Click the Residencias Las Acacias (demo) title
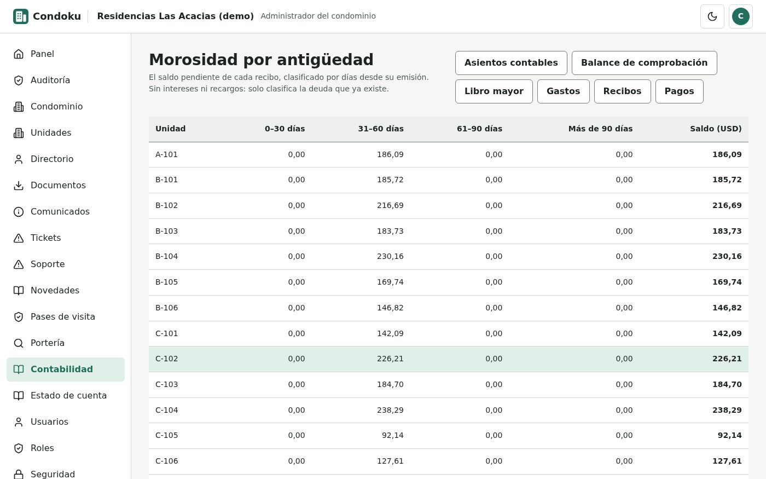The width and height of the screenshot is (766, 479). 176,16
